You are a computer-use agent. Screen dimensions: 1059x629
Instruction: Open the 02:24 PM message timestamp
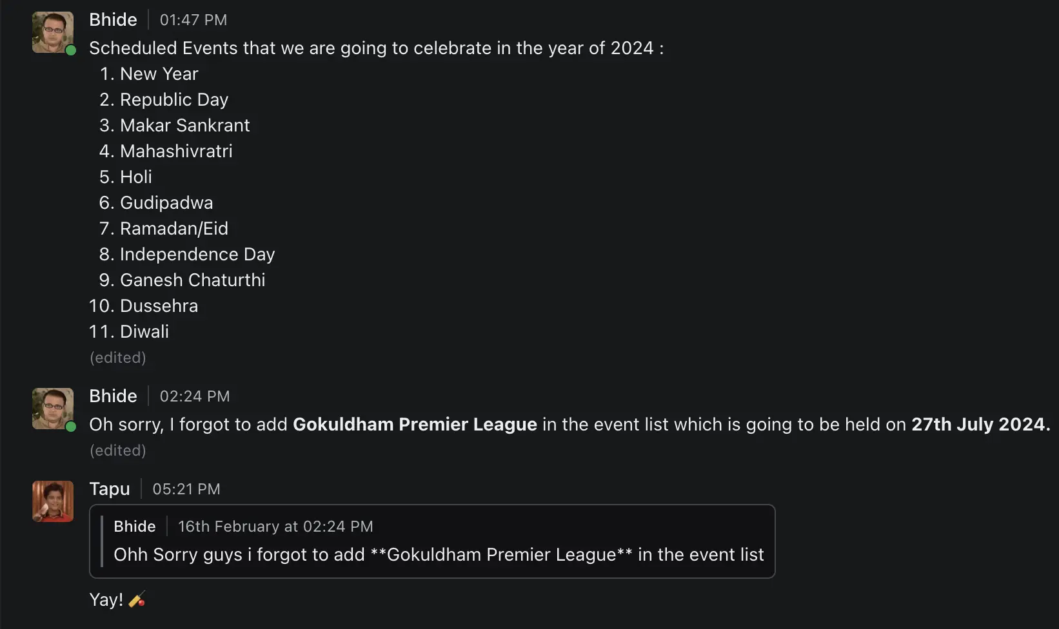194,396
